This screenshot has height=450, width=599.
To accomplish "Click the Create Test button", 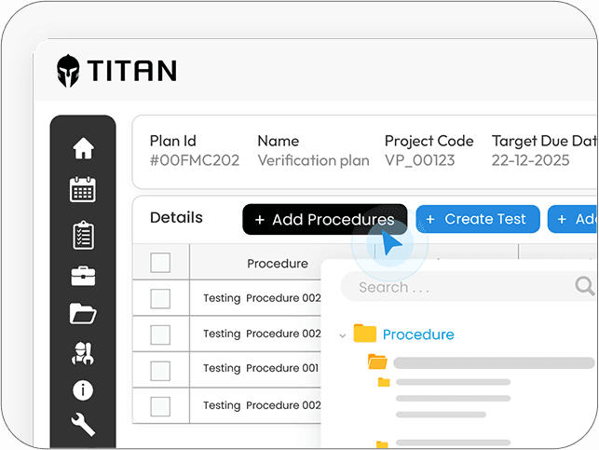I will click(477, 219).
